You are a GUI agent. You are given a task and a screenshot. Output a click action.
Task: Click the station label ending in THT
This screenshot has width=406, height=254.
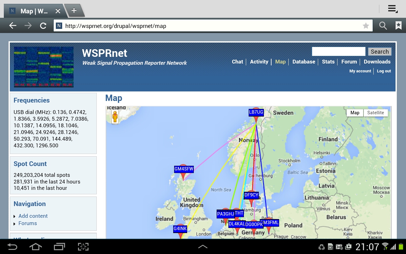tap(239, 213)
